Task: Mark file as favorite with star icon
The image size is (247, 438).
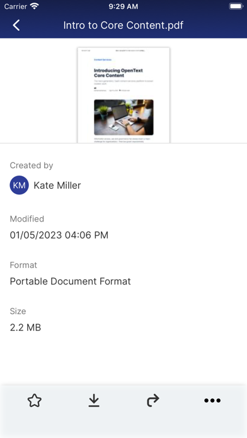Action: click(35, 401)
